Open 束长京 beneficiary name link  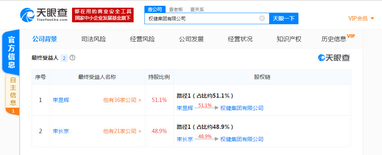(x=61, y=131)
